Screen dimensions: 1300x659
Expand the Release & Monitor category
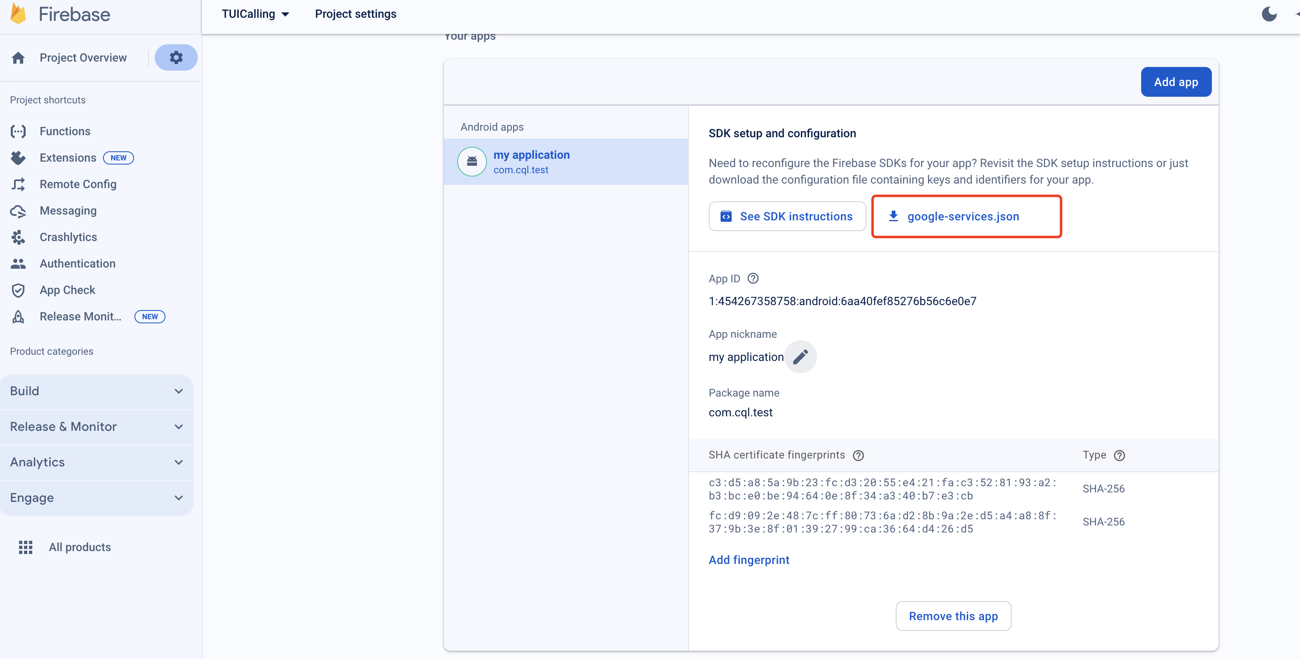click(x=96, y=427)
